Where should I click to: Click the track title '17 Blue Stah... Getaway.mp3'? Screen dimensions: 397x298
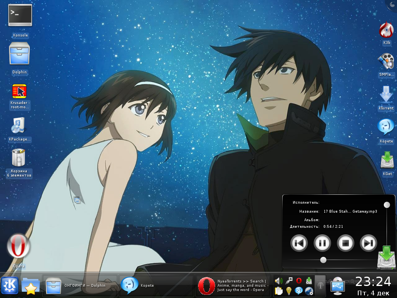coord(350,211)
